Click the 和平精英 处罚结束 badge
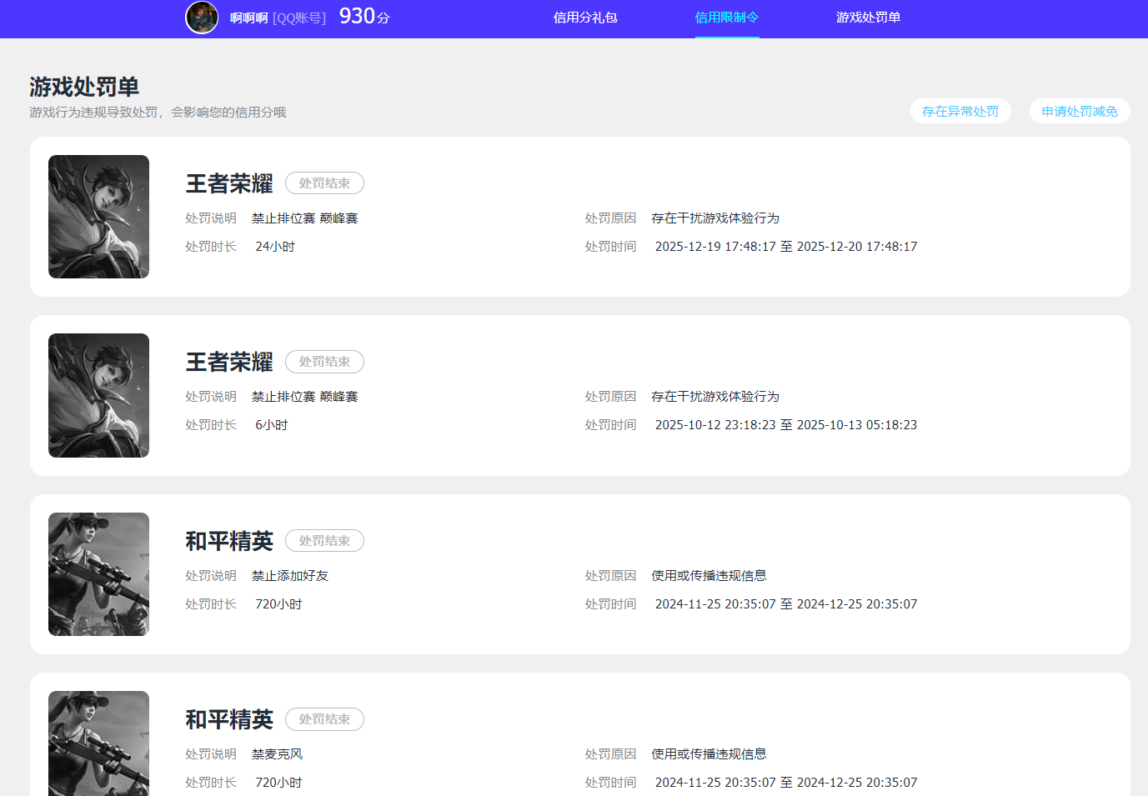The height and width of the screenshot is (796, 1148). [324, 540]
